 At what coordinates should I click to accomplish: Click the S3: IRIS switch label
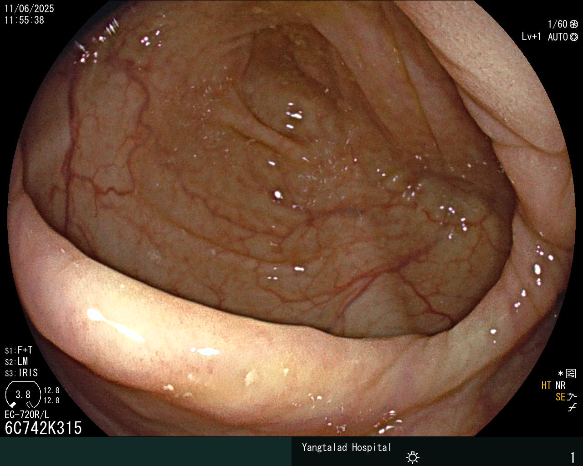[21, 373]
